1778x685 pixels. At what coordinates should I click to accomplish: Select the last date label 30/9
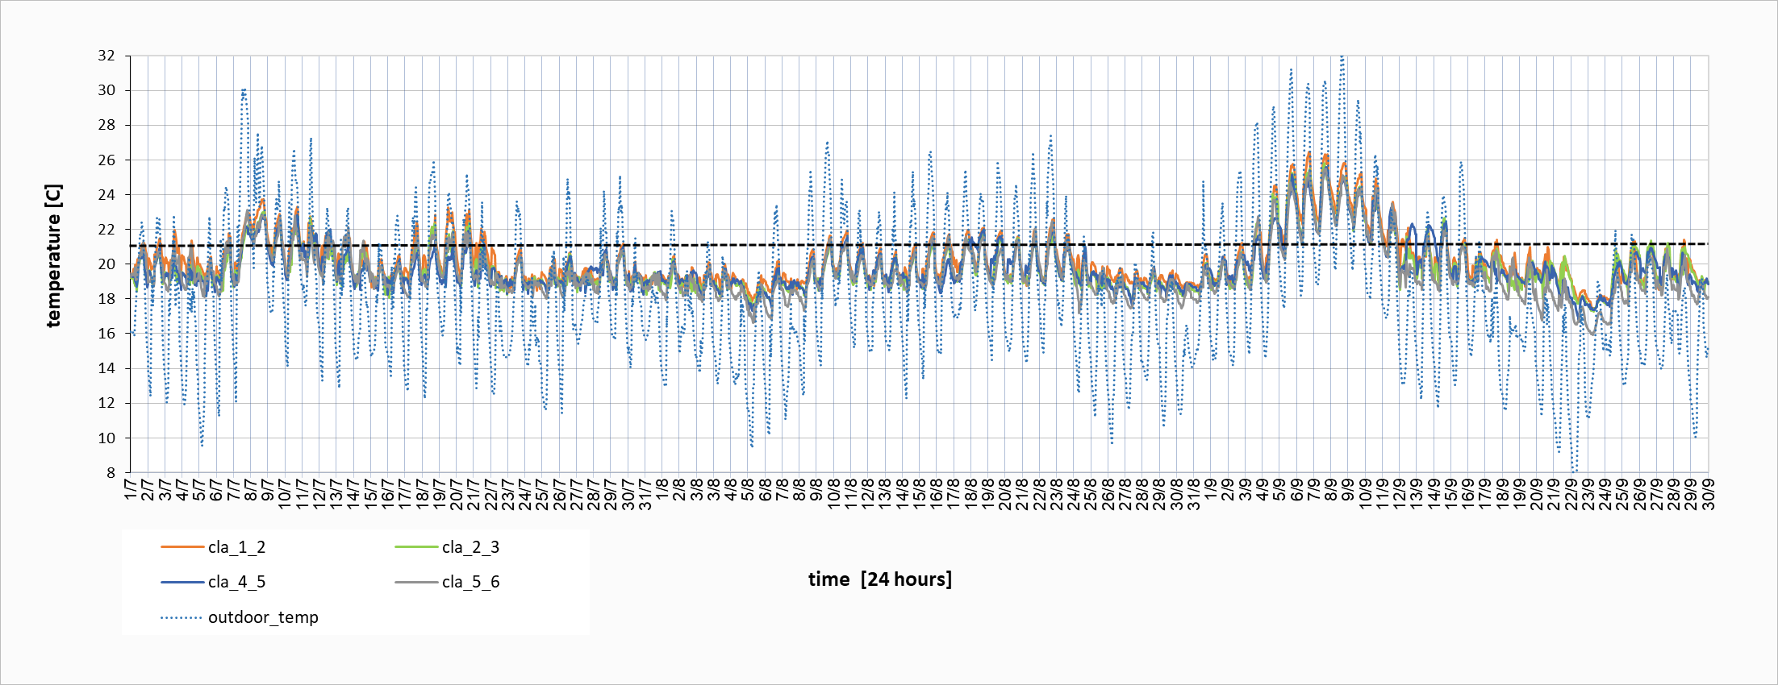[1708, 493]
